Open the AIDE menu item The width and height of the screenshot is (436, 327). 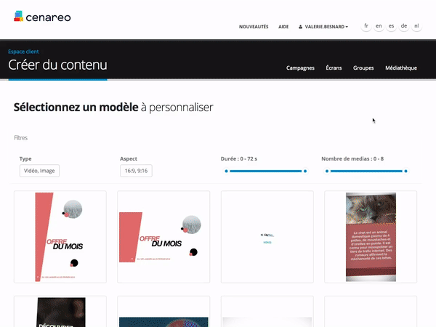283,27
